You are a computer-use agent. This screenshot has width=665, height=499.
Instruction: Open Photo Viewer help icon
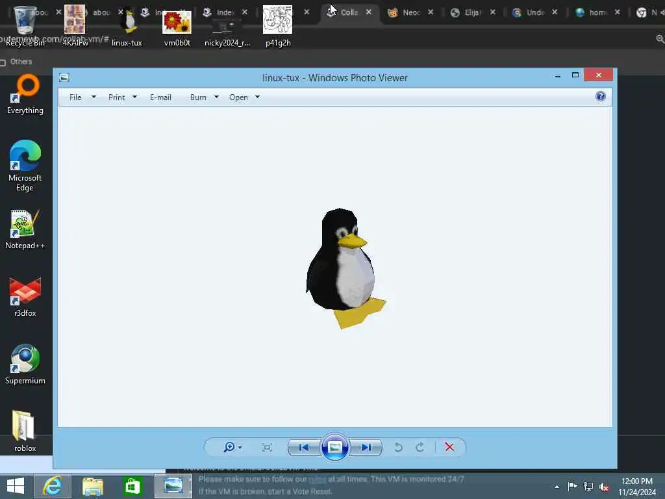(601, 96)
